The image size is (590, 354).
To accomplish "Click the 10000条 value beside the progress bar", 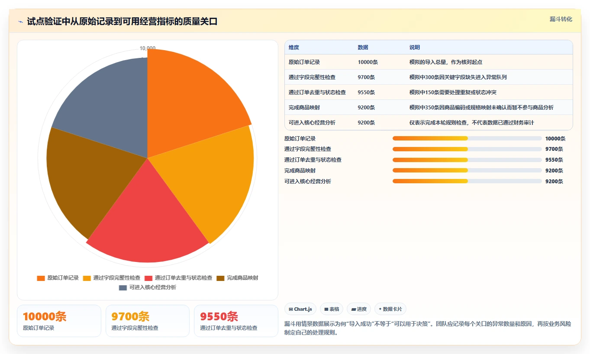I will (x=555, y=139).
